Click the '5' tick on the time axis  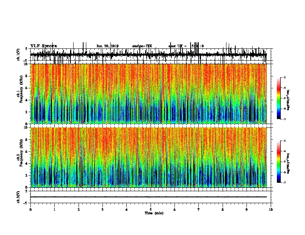point(151,210)
